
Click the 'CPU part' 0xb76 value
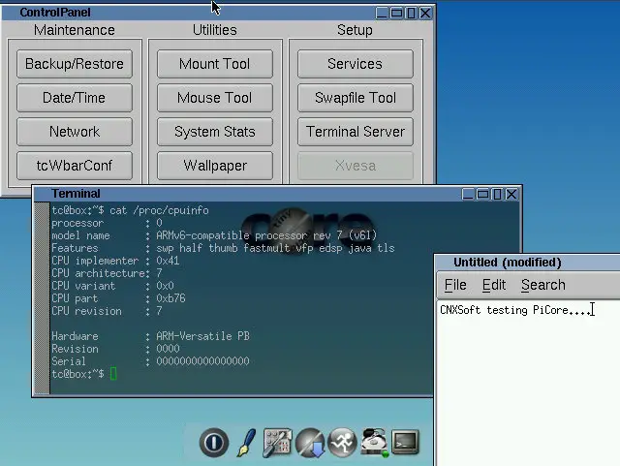pos(170,298)
